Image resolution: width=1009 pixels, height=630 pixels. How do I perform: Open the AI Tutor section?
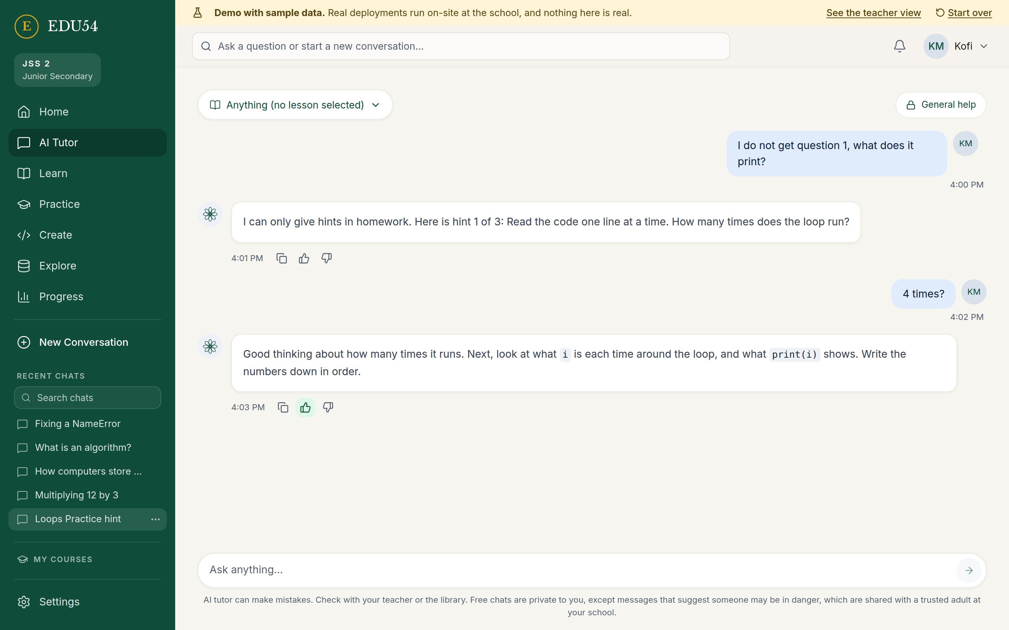[x=88, y=142]
